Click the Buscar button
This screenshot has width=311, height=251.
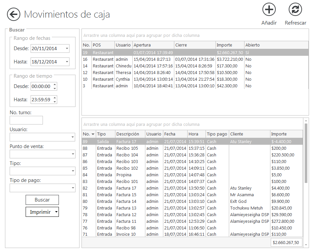[x=42, y=200]
